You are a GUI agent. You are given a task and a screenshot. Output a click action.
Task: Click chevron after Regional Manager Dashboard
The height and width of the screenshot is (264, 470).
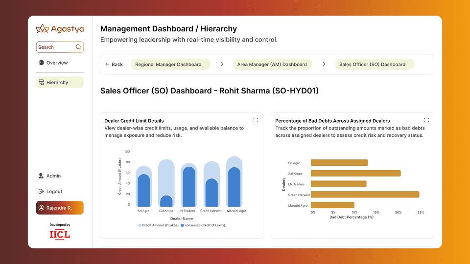[x=222, y=65]
